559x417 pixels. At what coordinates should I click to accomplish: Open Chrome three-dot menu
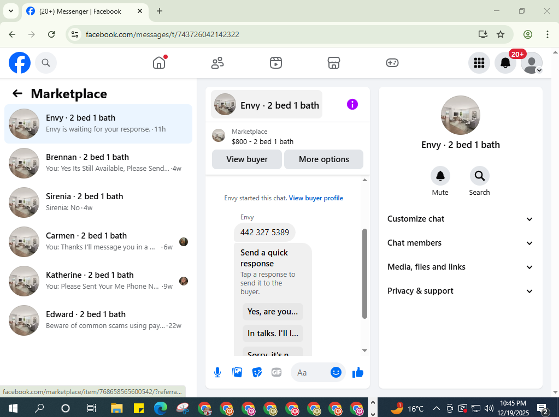pos(547,34)
